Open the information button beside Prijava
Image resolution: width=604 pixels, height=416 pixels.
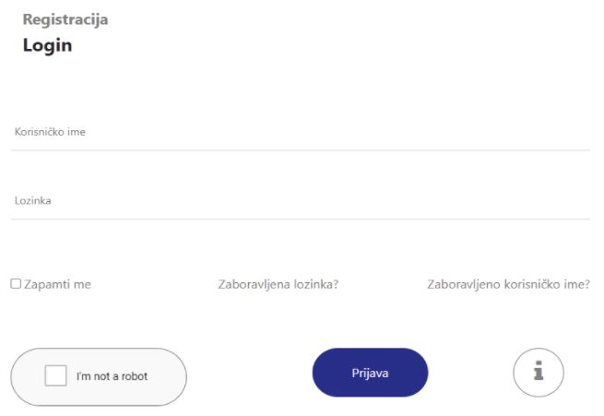click(x=539, y=372)
